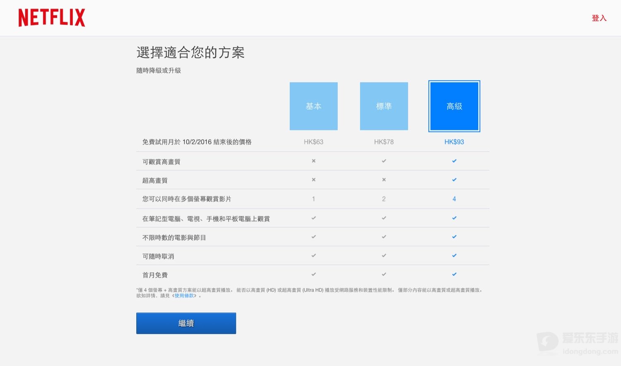This screenshot has height=366, width=621.
Task: Click the HK$63 price
Action: [313, 142]
